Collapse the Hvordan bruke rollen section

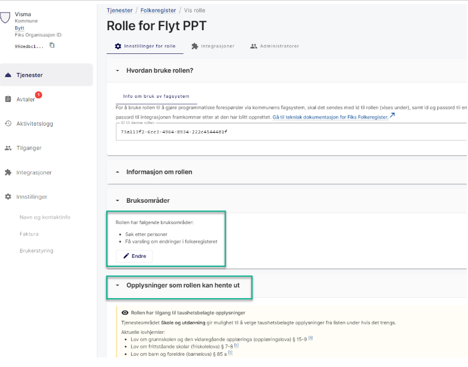(118, 71)
